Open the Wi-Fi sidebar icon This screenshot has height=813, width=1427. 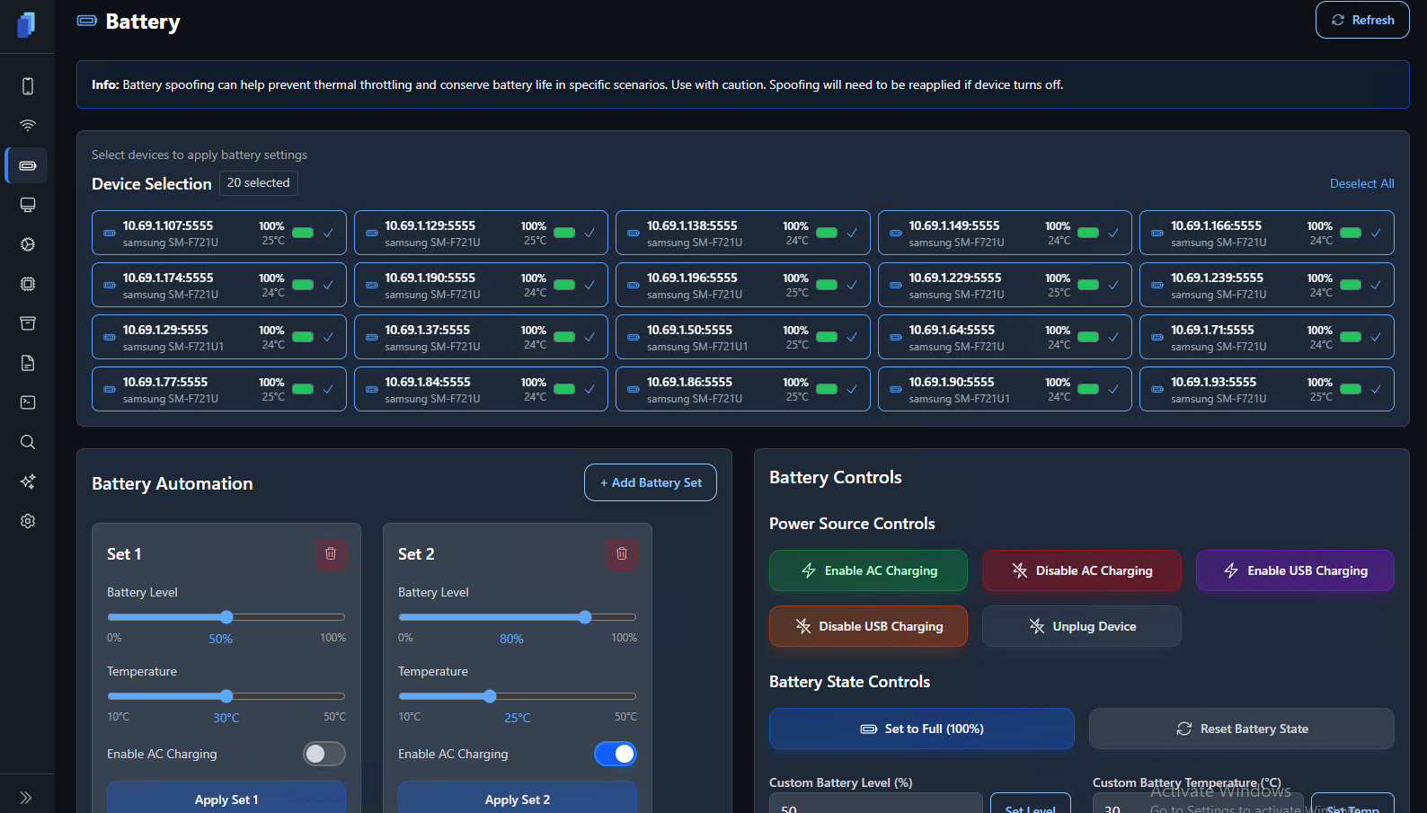point(28,126)
